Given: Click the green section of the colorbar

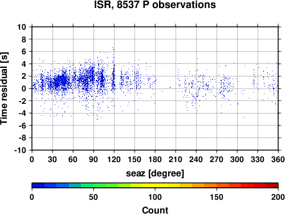Looking at the screenshot, I should (x=100, y=185).
